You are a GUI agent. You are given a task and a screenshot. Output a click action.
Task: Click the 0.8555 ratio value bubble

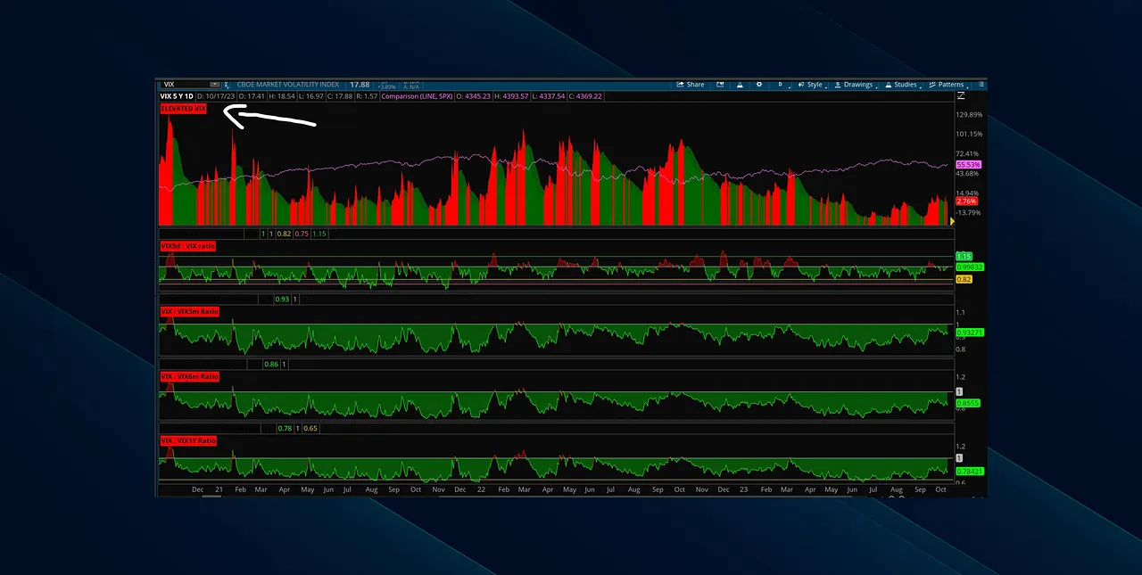pos(968,403)
